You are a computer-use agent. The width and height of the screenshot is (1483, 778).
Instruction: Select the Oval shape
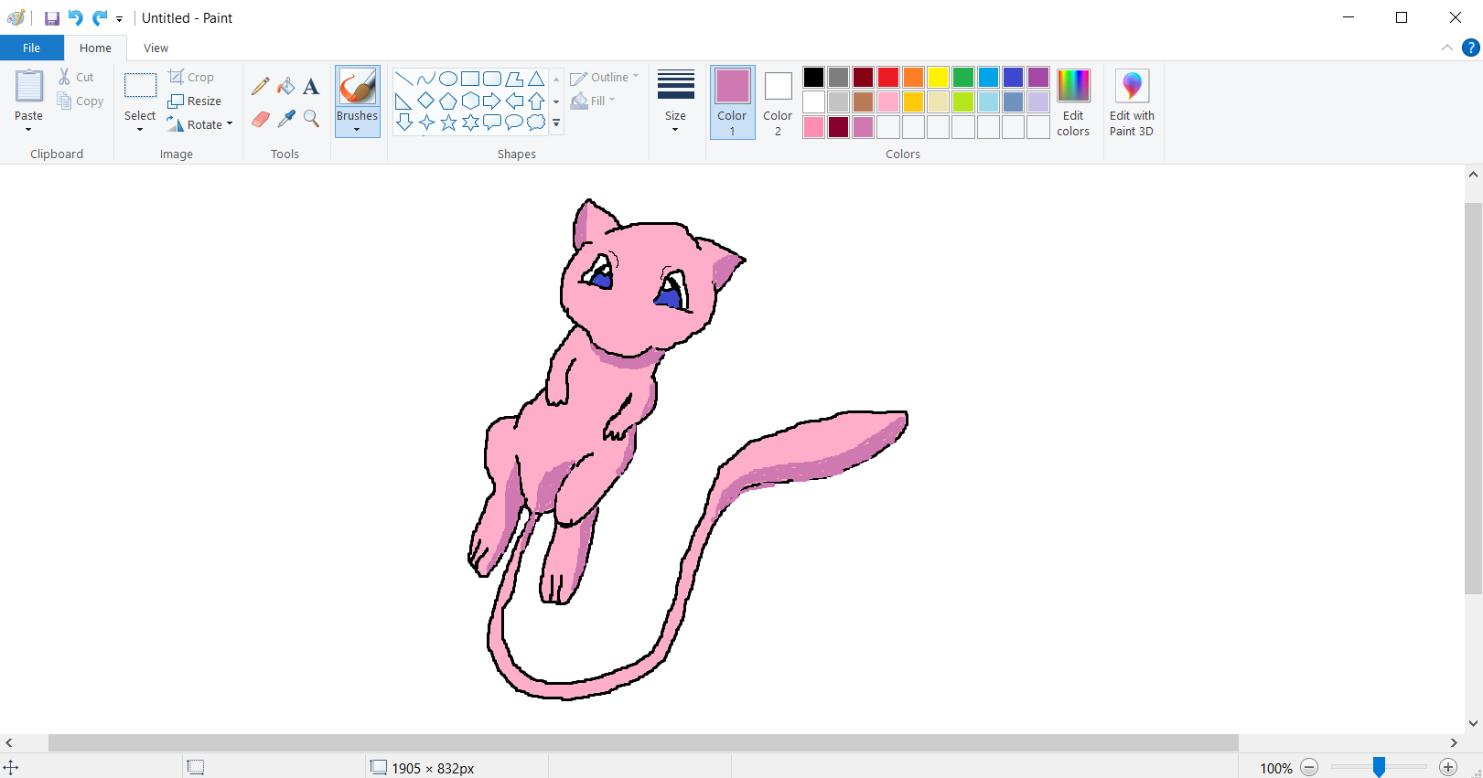[448, 79]
